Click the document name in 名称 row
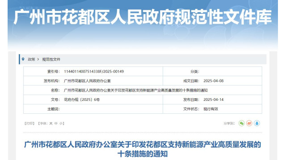The image size is (286, 160). (136, 90)
